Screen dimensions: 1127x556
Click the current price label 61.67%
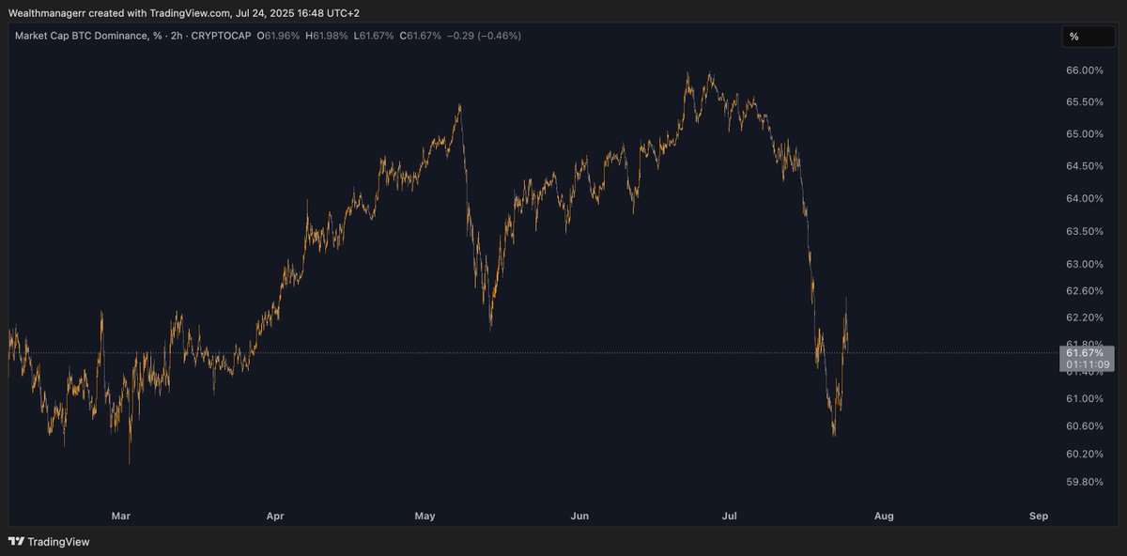point(1086,352)
